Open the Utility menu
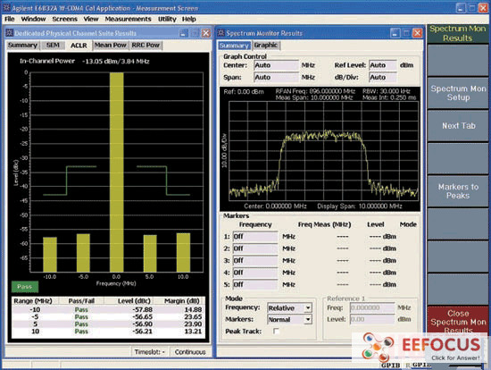The width and height of the screenshot is (491, 370). click(x=167, y=19)
